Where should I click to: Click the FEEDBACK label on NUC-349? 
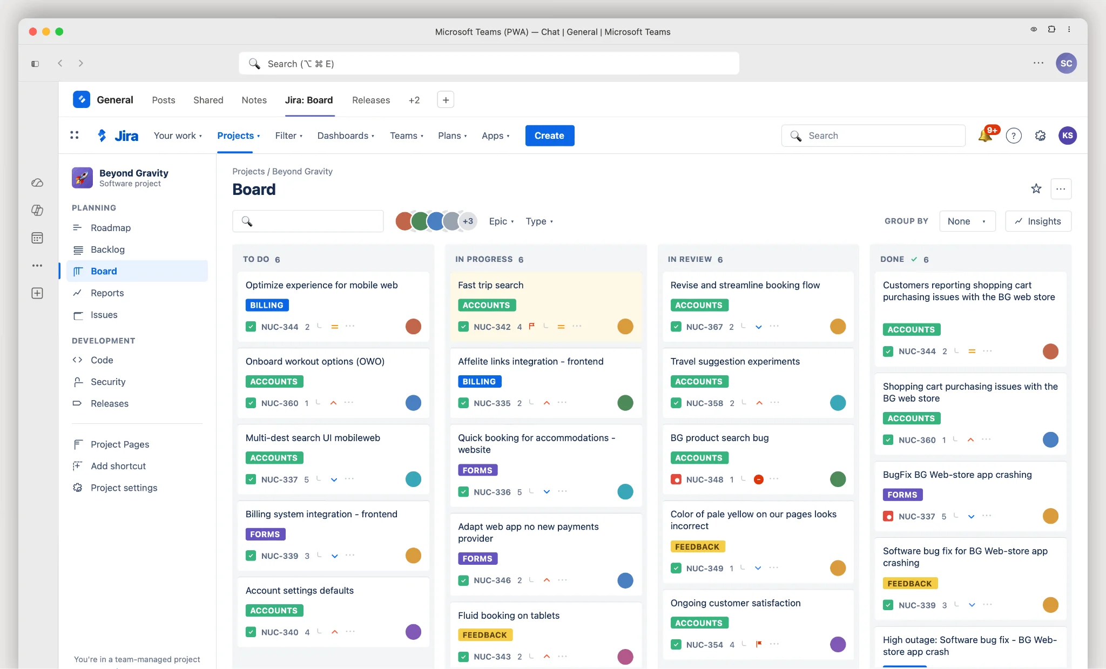click(x=697, y=546)
